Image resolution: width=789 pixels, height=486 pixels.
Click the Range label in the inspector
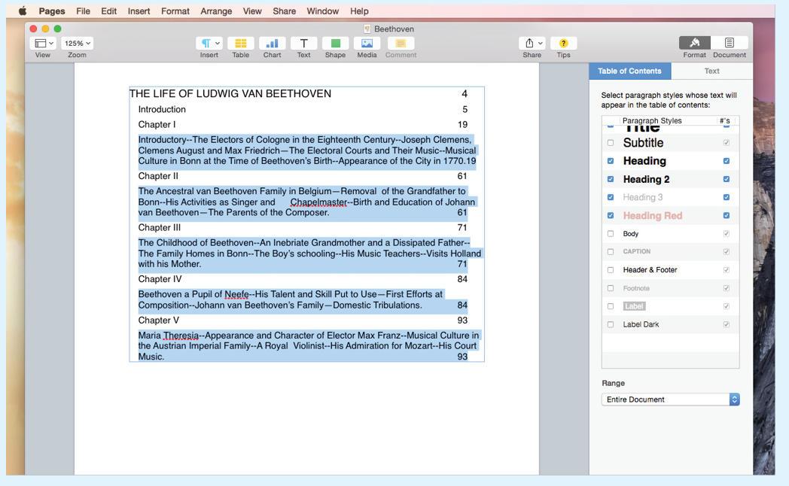tap(613, 383)
